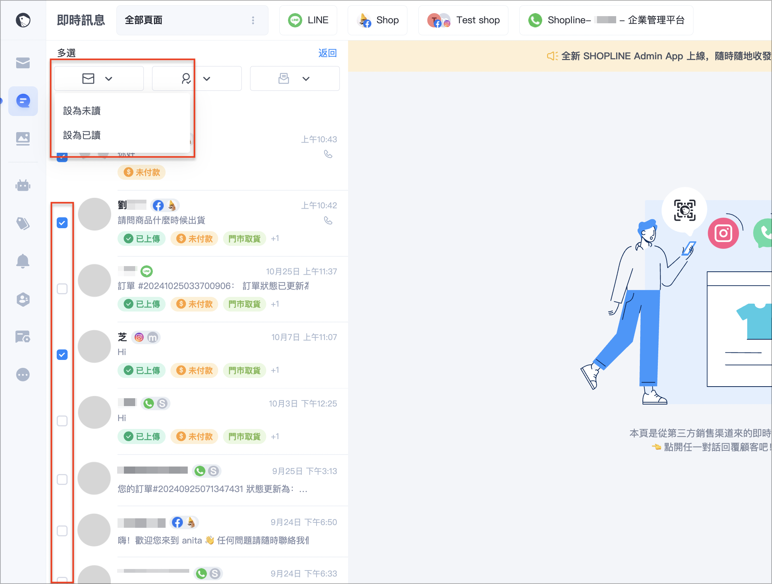Viewport: 772px width, 584px height.
Task: Check the box for 9月25日 下午3:13 conversation
Action: click(62, 479)
